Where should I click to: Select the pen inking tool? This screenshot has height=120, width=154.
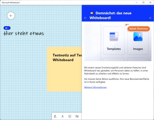coord(55,116)
